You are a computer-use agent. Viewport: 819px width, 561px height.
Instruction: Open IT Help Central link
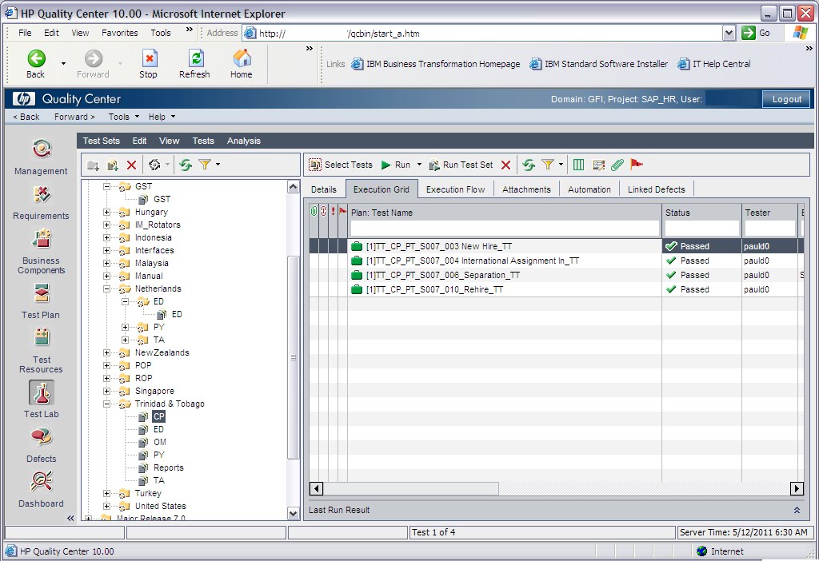[x=714, y=64]
